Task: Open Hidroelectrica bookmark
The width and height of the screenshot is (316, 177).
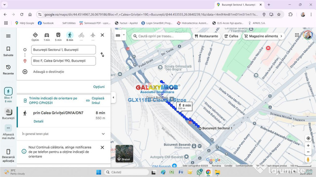Action: [193, 23]
